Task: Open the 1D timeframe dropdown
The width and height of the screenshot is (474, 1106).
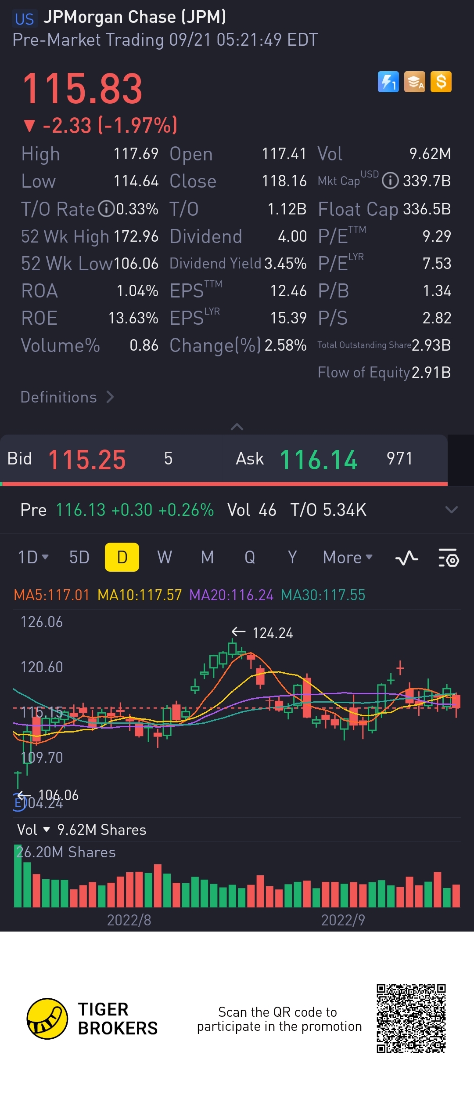Action: click(33, 557)
